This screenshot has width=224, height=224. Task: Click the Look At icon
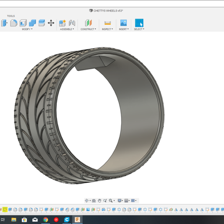point(94,201)
